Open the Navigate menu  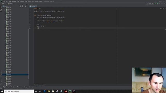(x=14, y=1)
